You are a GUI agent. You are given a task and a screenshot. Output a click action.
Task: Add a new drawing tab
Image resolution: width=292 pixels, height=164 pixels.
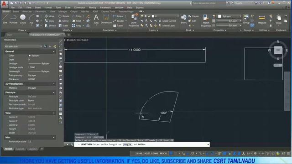(69, 35)
